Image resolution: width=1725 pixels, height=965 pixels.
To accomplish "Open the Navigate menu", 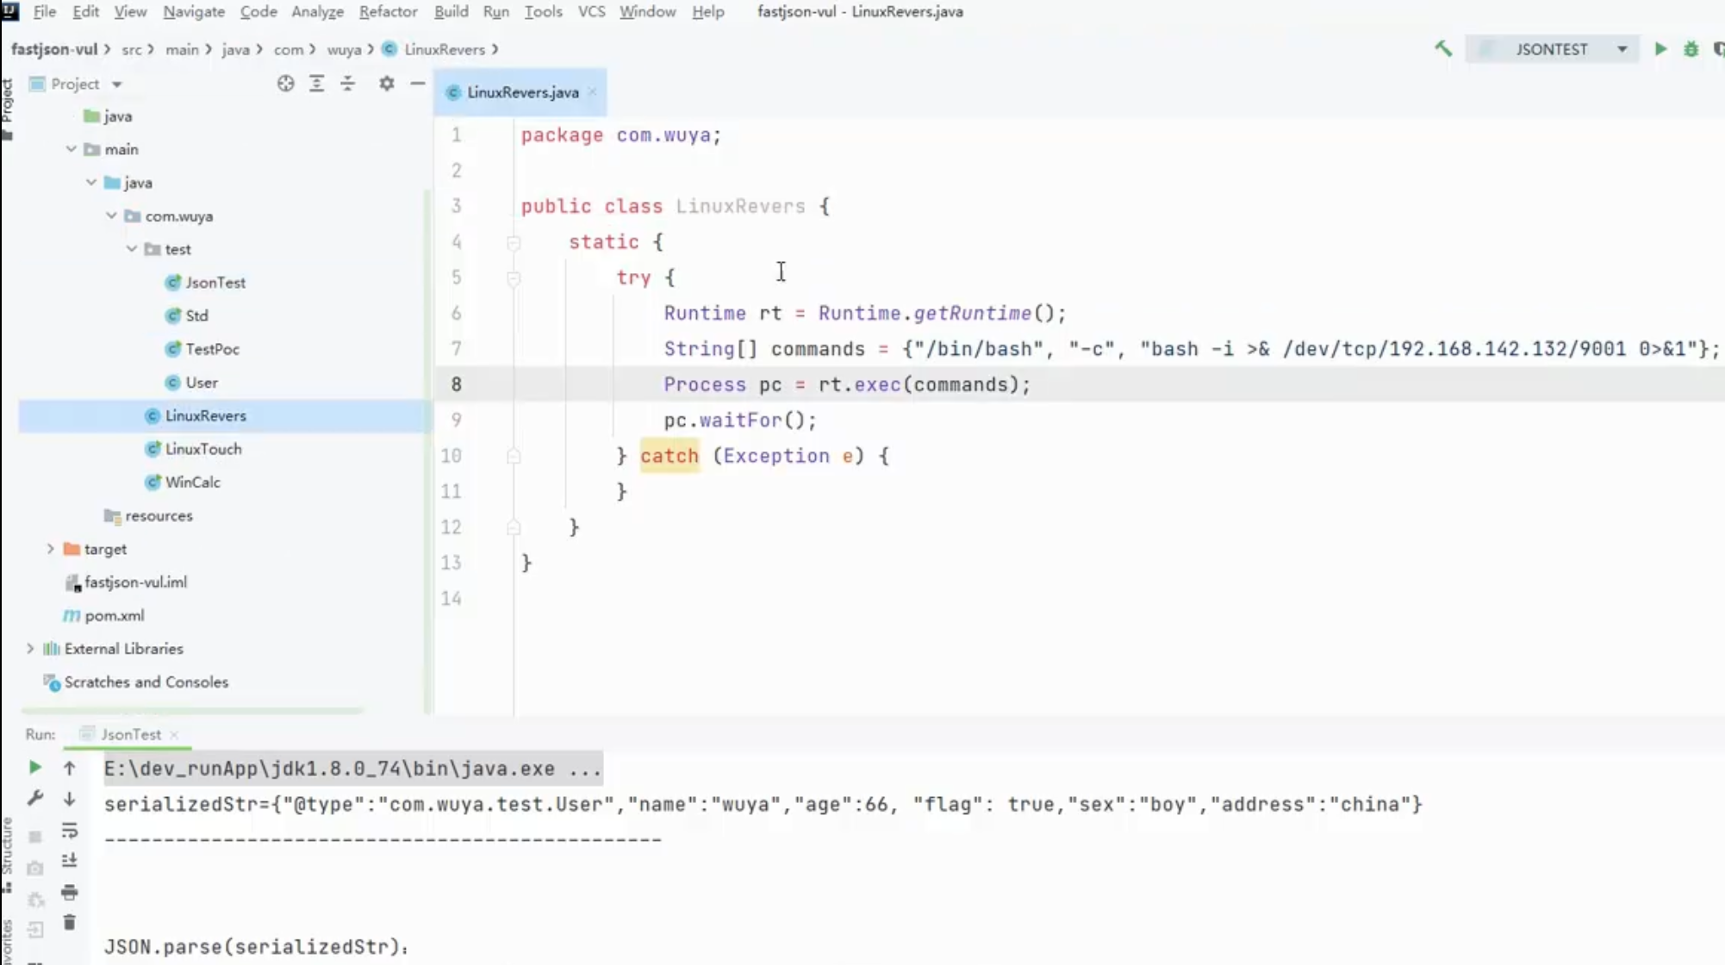I will (x=194, y=11).
